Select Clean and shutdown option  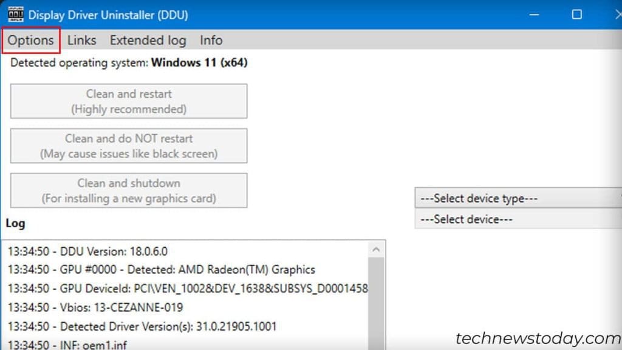[x=128, y=190]
